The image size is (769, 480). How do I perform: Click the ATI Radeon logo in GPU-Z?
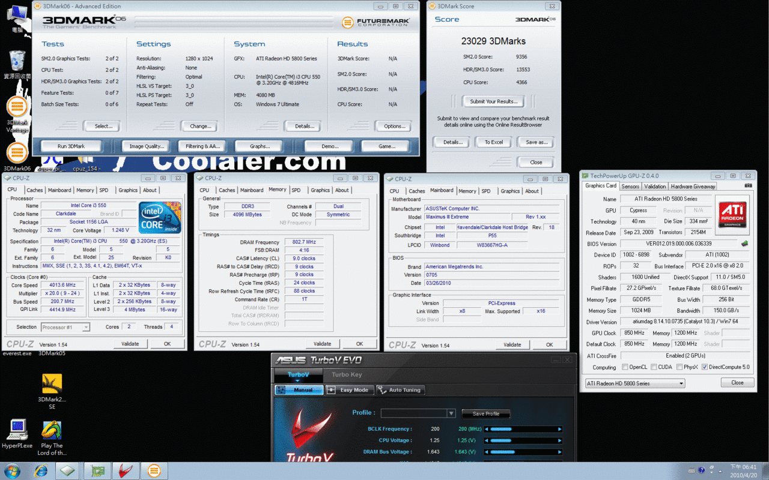732,215
